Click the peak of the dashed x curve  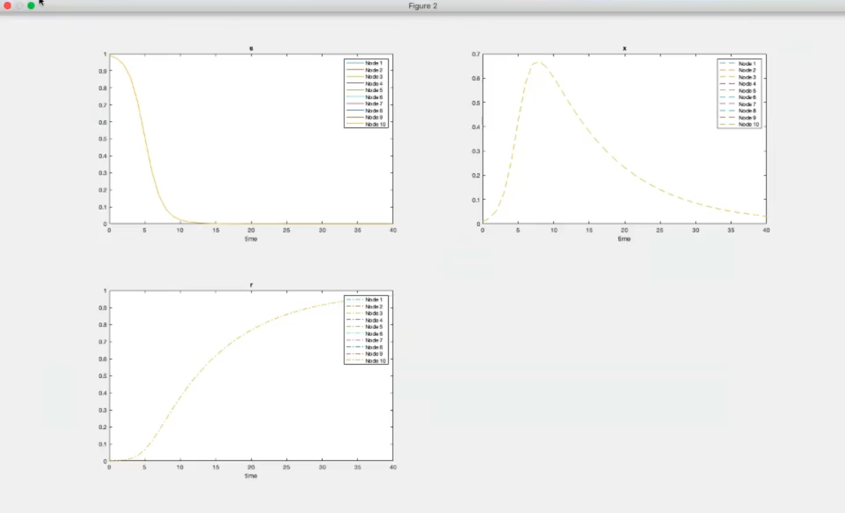pyautogui.click(x=538, y=62)
